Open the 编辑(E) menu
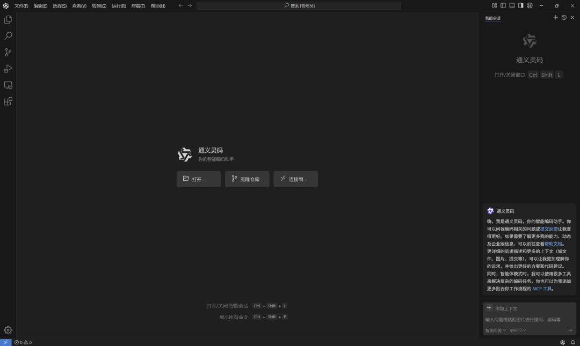580x346 pixels. coord(40,6)
